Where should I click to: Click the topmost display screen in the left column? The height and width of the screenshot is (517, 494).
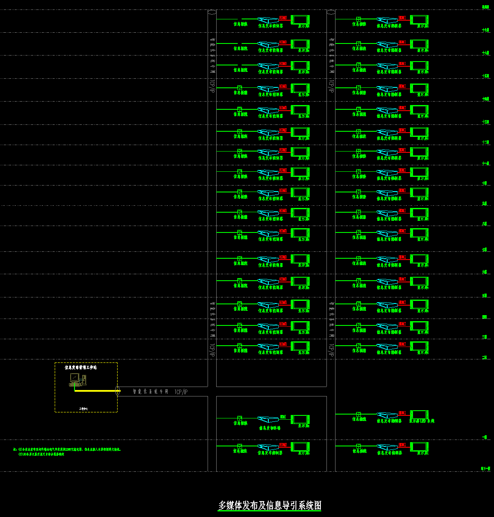[300, 20]
